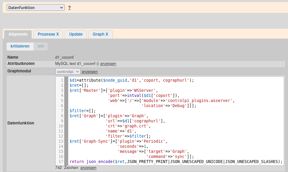The height and width of the screenshot is (172, 288).
Task: Click anzeigen link beside 742 Zeichen
Action: (x=88, y=168)
